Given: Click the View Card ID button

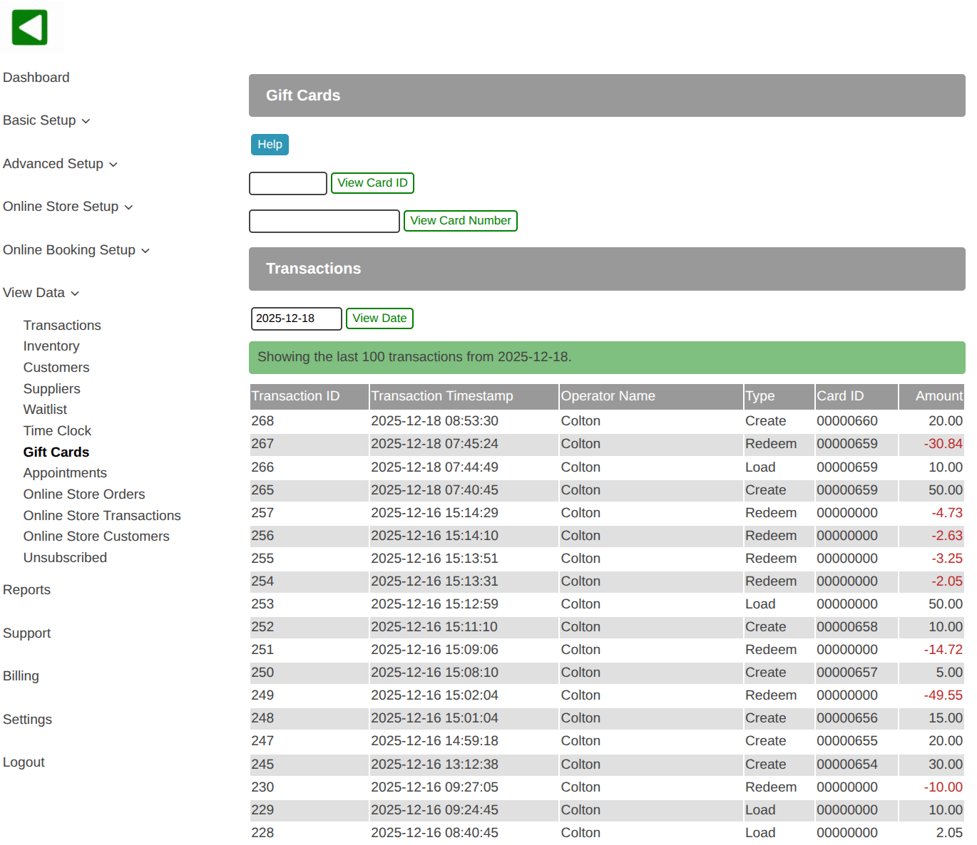Looking at the screenshot, I should click(x=372, y=183).
